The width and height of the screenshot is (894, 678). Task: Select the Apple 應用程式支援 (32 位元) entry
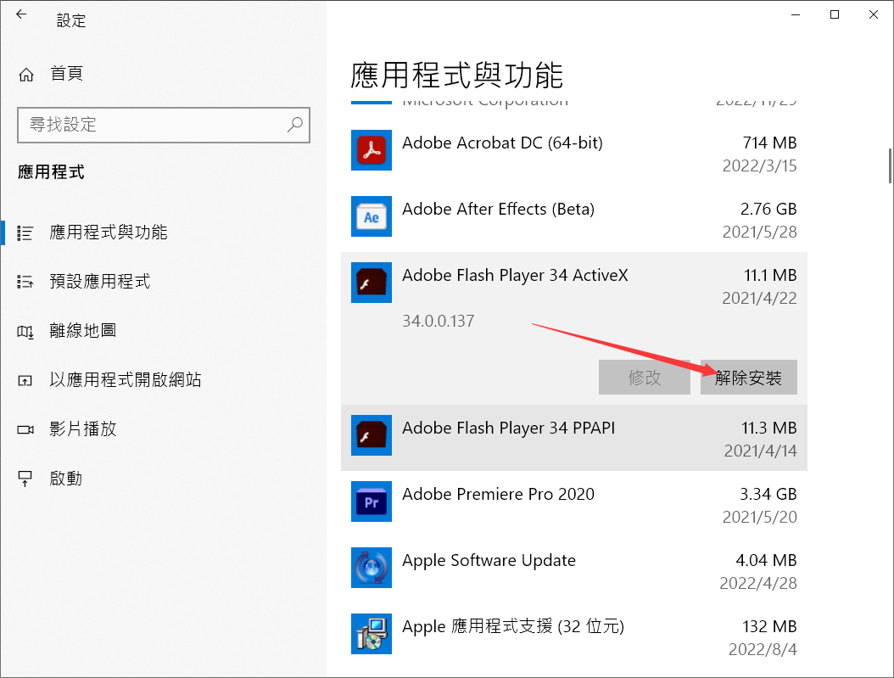[x=574, y=636]
